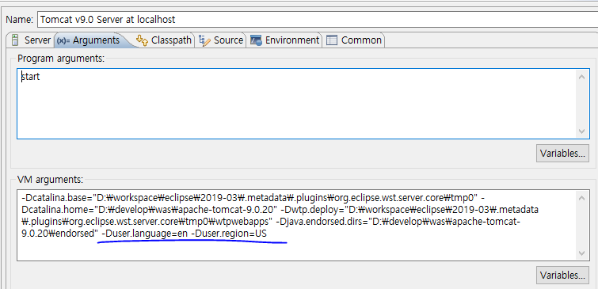Viewport: 598px width, 289px height.
Task: Open the Source tab
Action: pyautogui.click(x=222, y=40)
